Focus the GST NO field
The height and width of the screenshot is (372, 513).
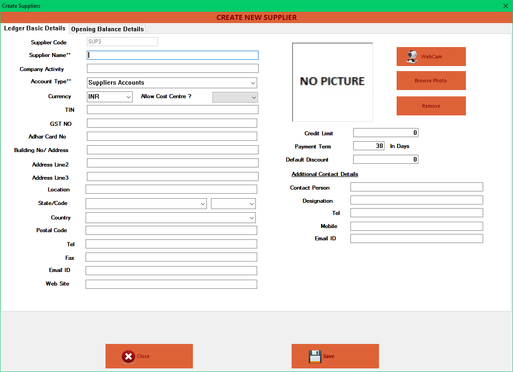pyautogui.click(x=172, y=123)
